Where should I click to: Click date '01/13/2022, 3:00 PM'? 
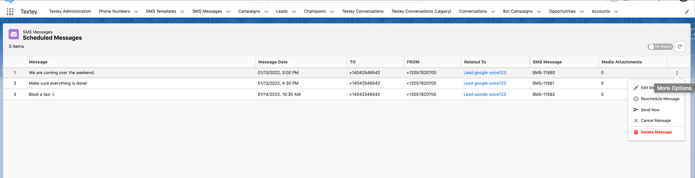(x=278, y=73)
